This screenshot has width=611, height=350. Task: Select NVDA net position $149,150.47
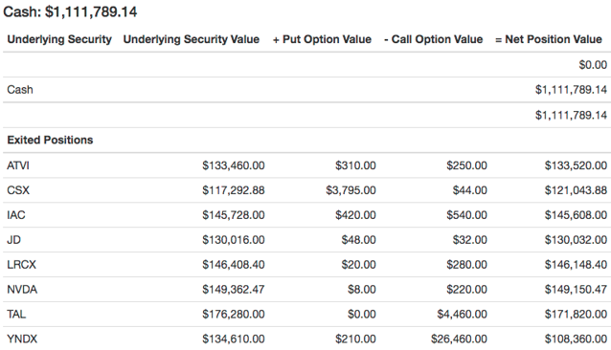click(576, 290)
